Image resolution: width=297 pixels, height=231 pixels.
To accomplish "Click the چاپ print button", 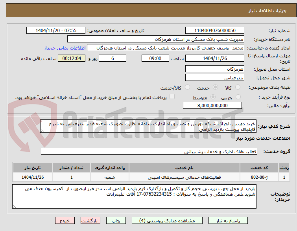I will 116,221.
